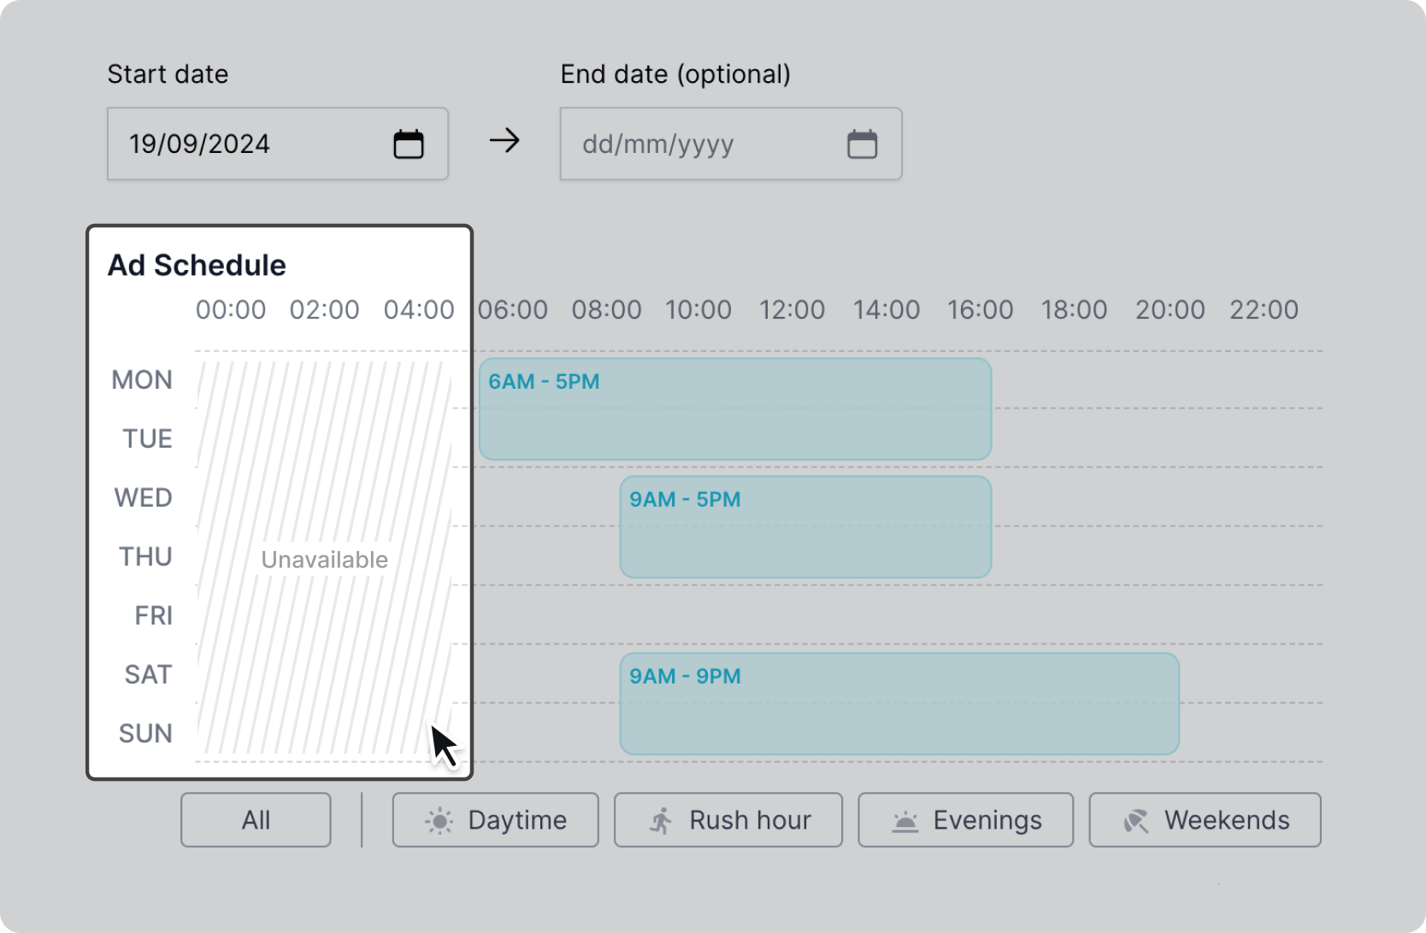Apply the Evenings schedule preset

(x=966, y=820)
